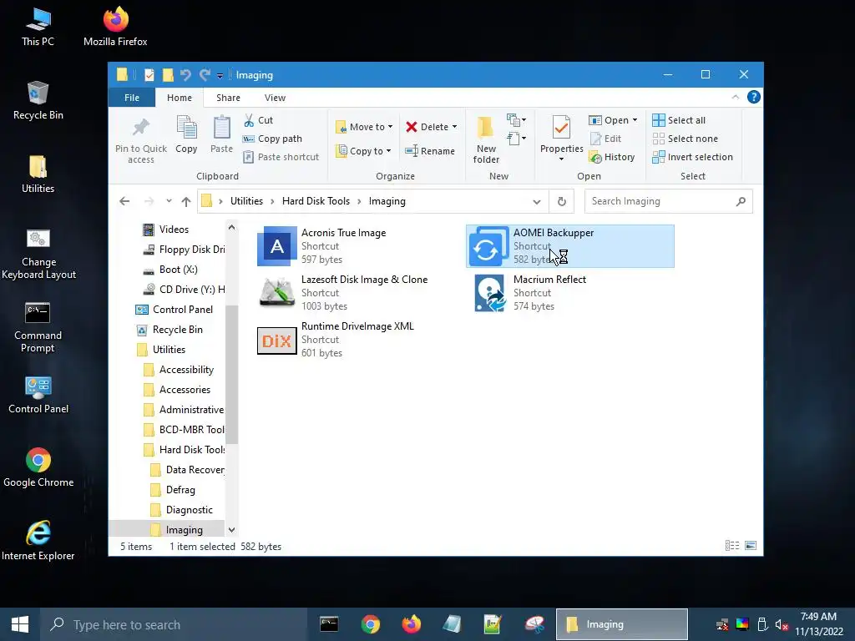The height and width of the screenshot is (641, 855).
Task: Open Properties via the checkmark icon
Action: click(x=561, y=128)
